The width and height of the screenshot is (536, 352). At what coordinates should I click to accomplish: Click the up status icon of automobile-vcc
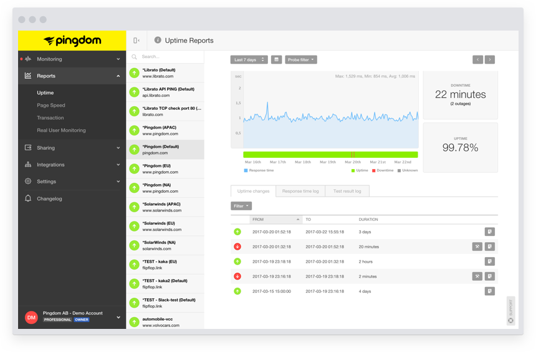(135, 322)
